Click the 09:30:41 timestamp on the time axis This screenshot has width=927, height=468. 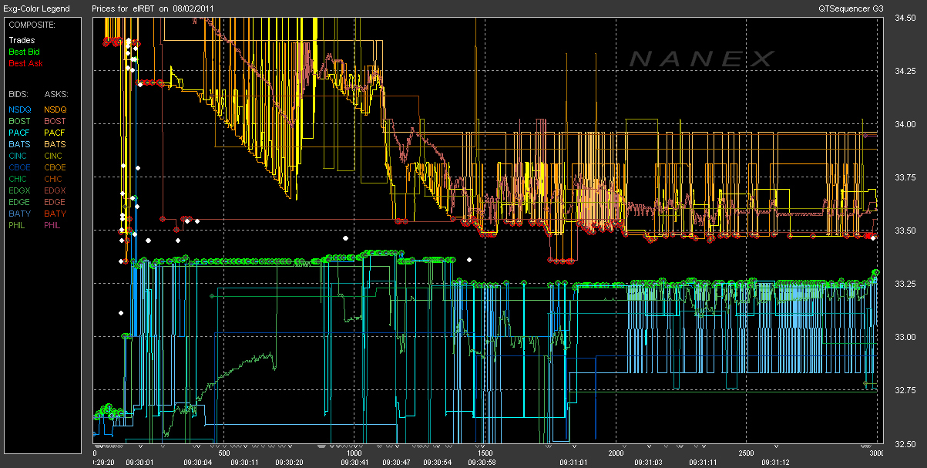tap(356, 462)
